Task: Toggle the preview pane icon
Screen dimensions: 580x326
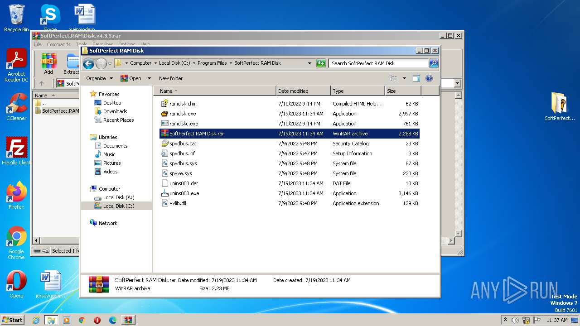Action: pos(416,78)
